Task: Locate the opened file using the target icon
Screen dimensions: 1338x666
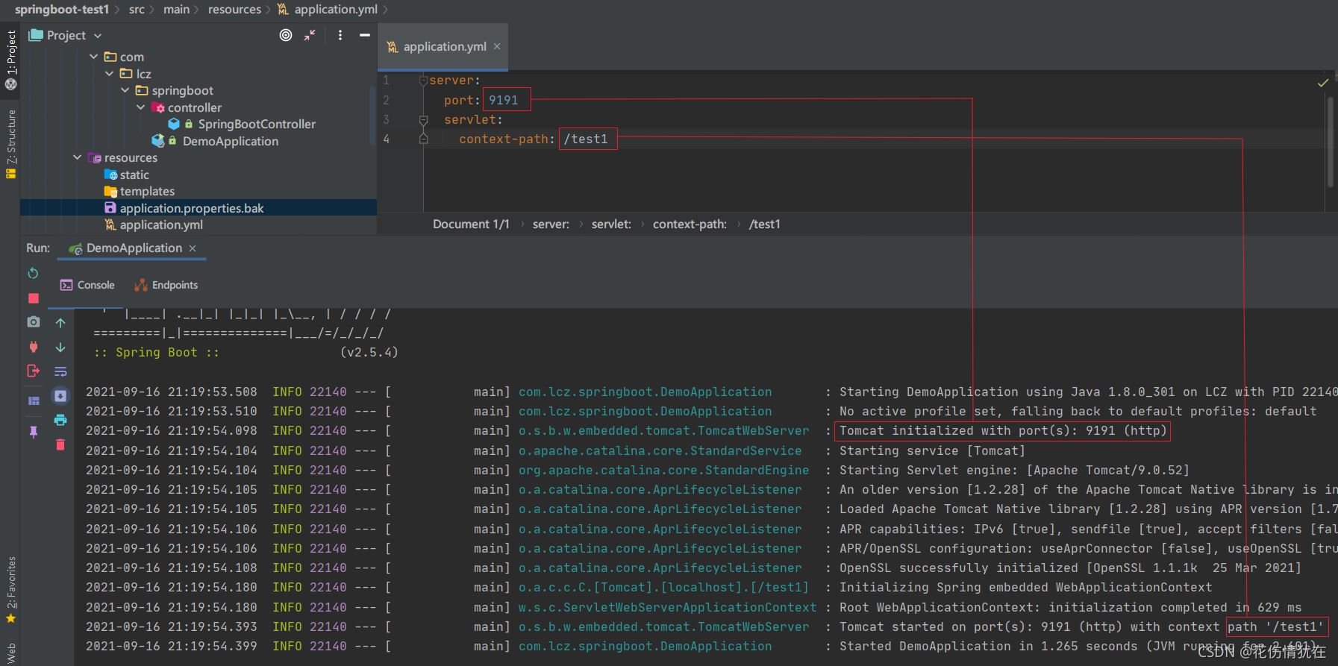Action: pyautogui.click(x=286, y=35)
